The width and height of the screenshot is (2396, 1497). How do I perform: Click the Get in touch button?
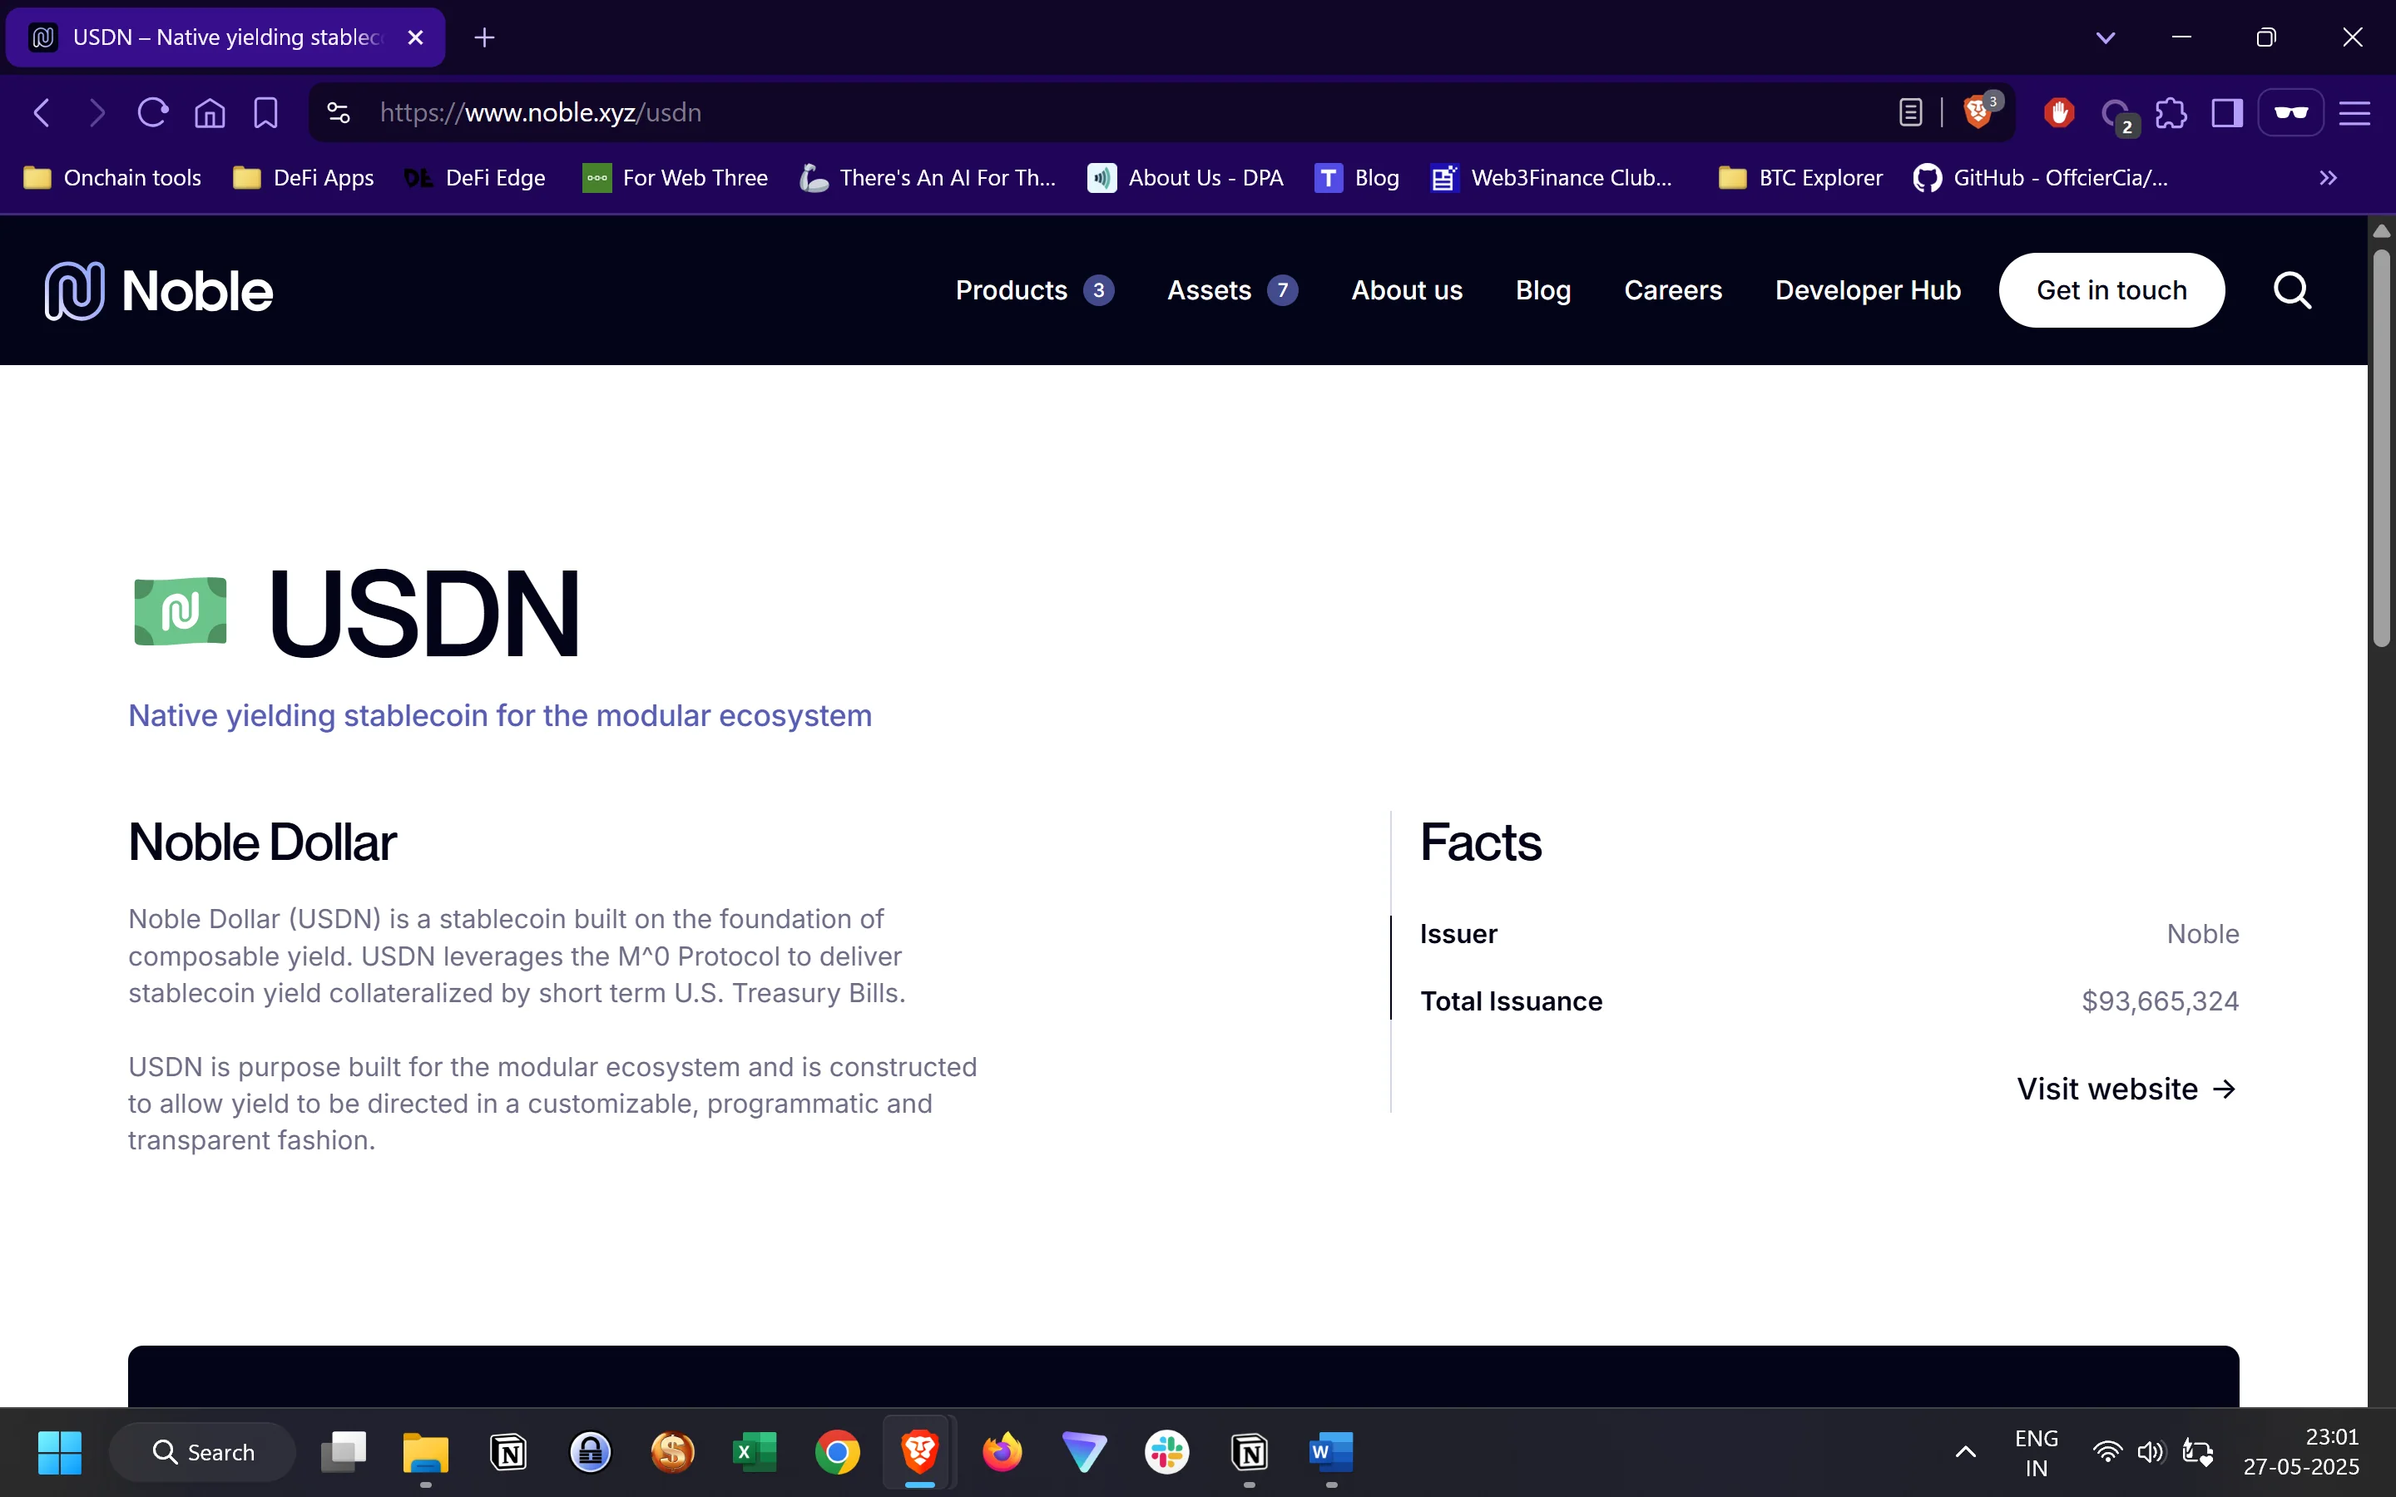tap(2111, 290)
